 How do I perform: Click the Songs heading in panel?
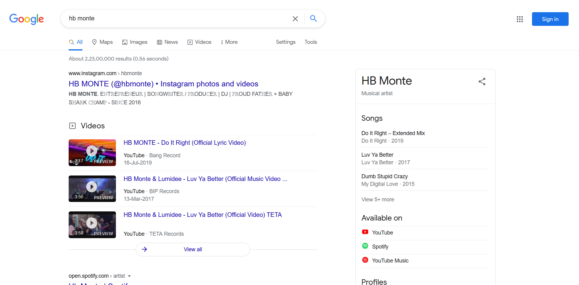(x=372, y=118)
